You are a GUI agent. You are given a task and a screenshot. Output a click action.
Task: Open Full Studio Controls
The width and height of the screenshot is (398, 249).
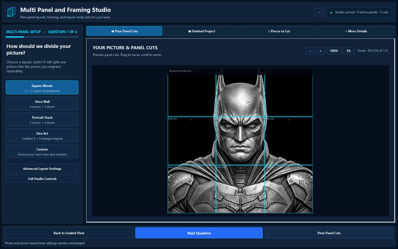(x=42, y=179)
